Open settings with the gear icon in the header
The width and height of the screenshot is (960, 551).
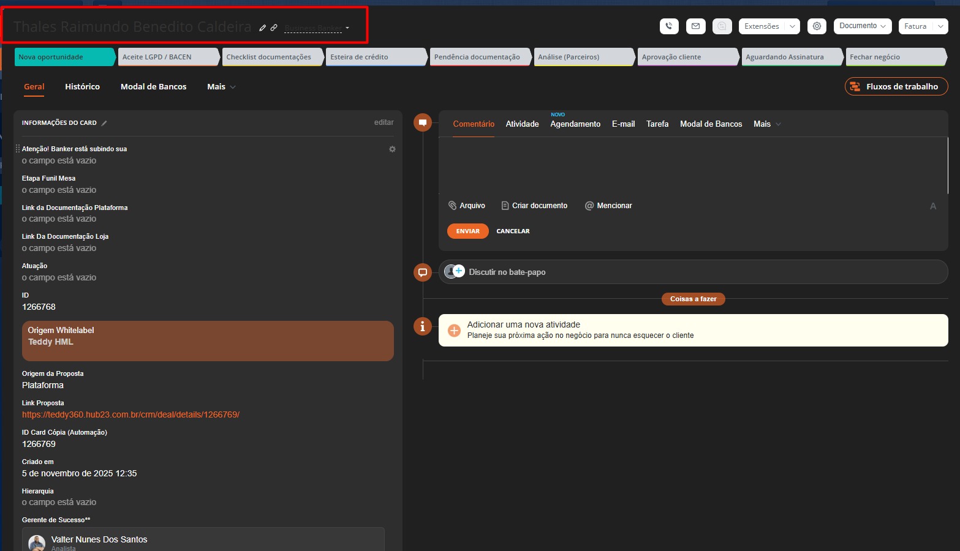[x=817, y=26]
